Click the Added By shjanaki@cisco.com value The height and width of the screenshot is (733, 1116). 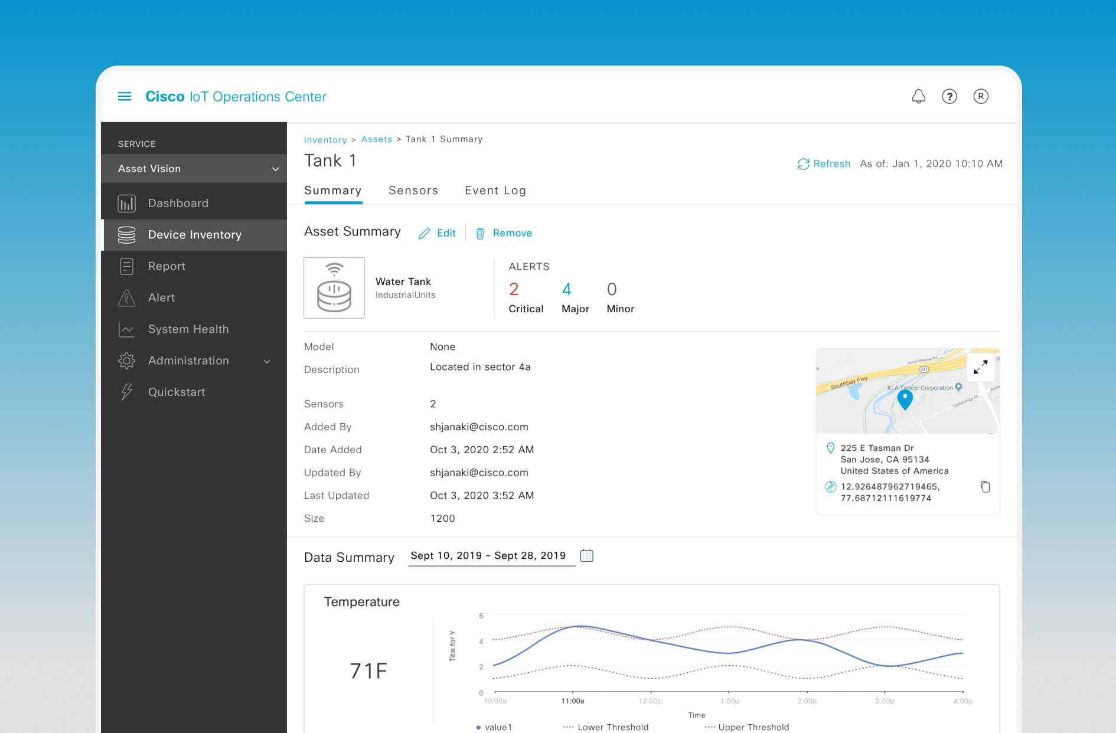(x=479, y=427)
